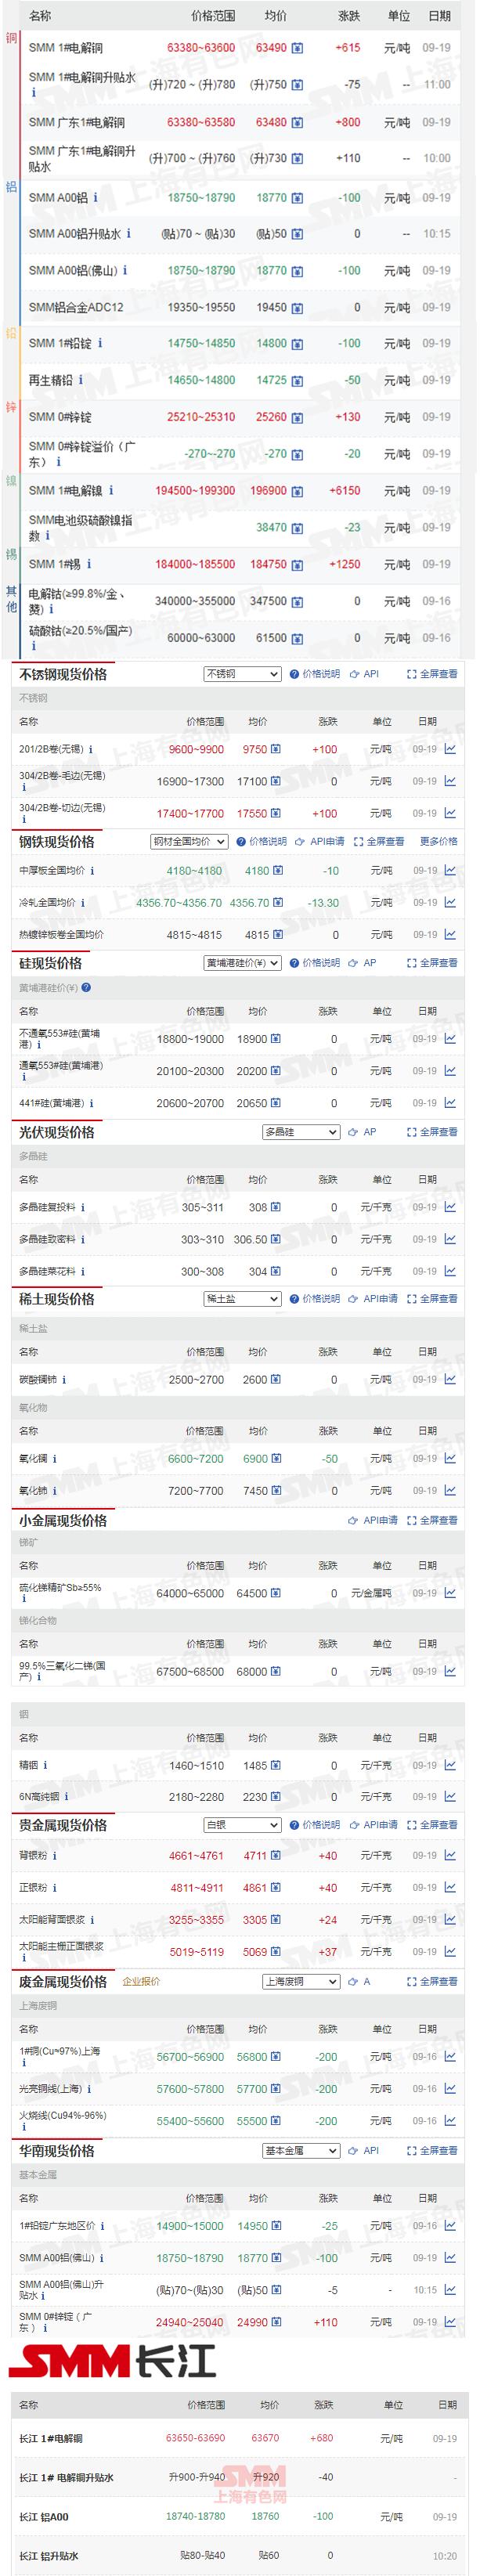Open calendar icon beside SMM 1#电解铜 average 63490
Image resolution: width=480 pixels, height=2576 pixels.
tap(297, 48)
